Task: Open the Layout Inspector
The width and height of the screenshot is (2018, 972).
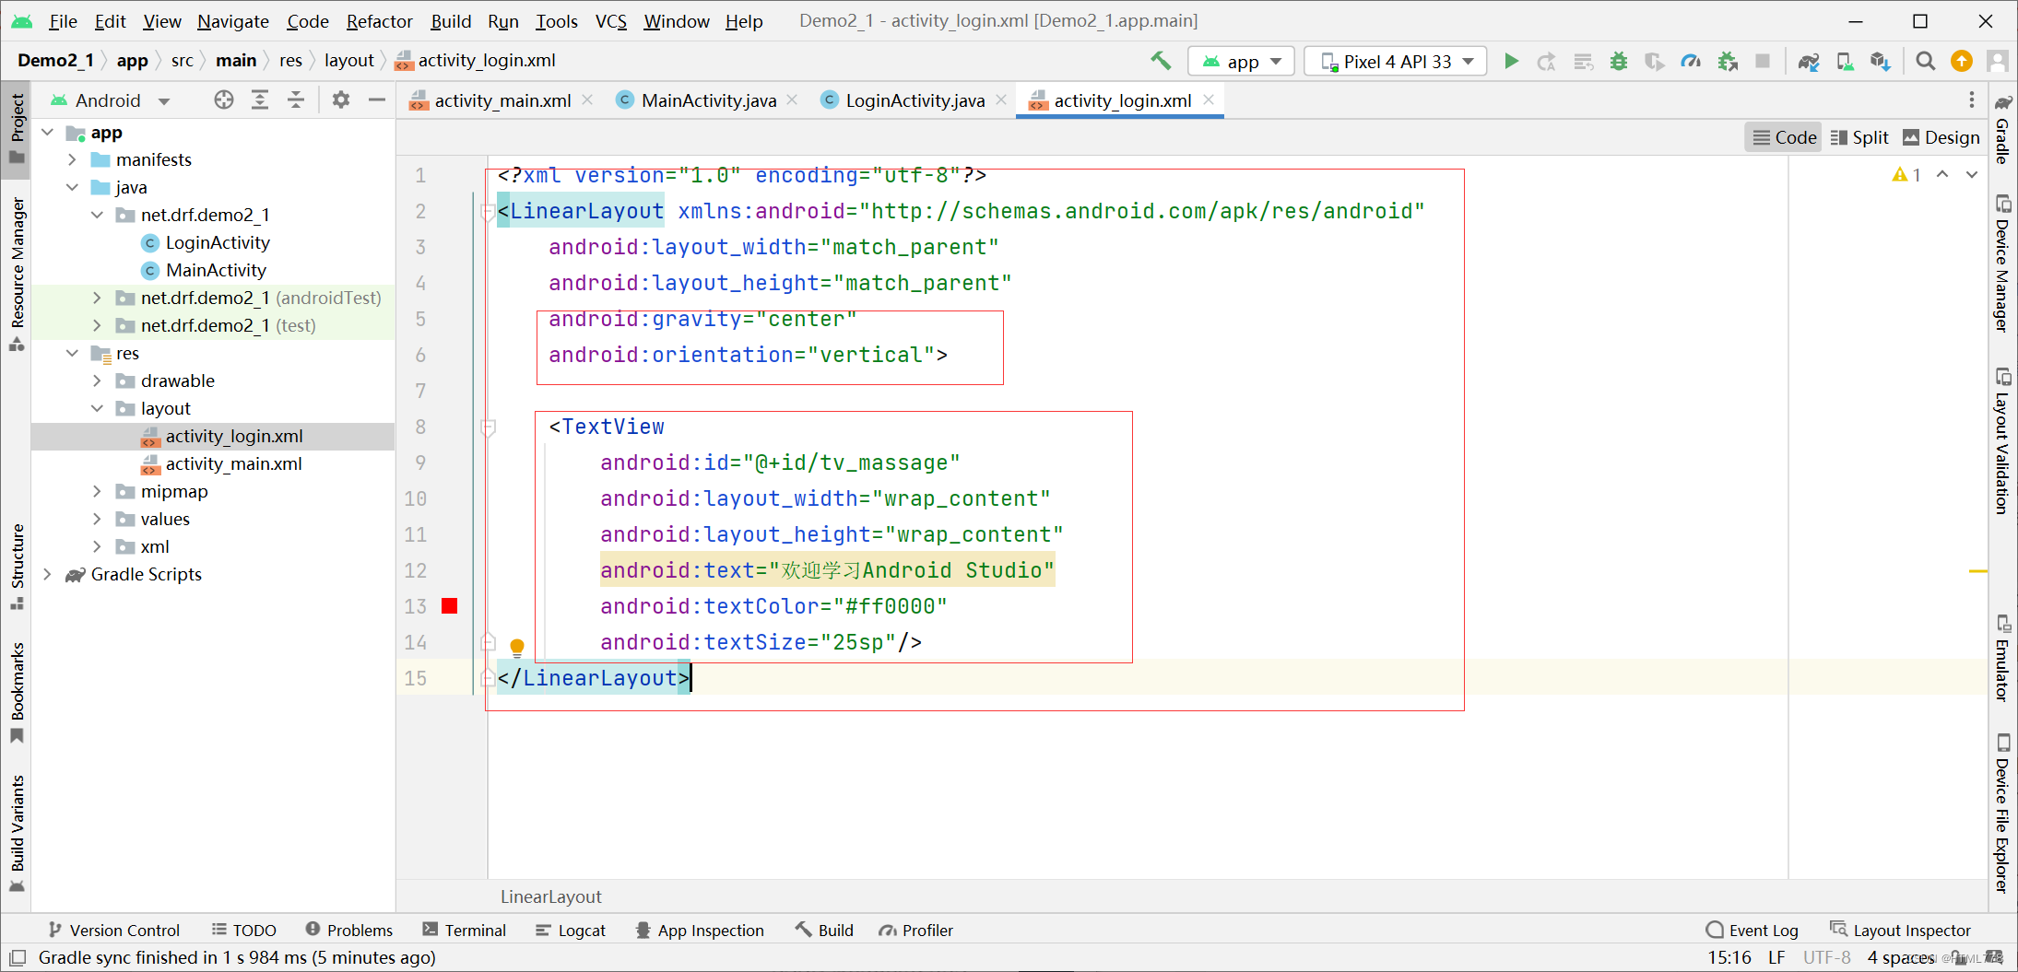Action: pyautogui.click(x=1901, y=930)
